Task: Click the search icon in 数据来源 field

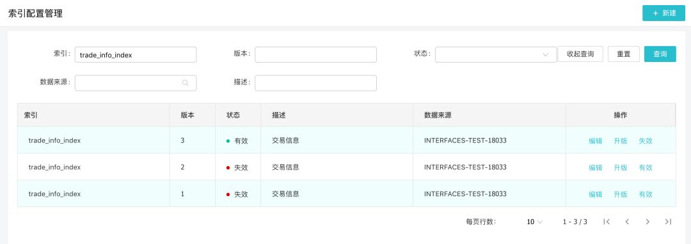Action: pos(186,82)
